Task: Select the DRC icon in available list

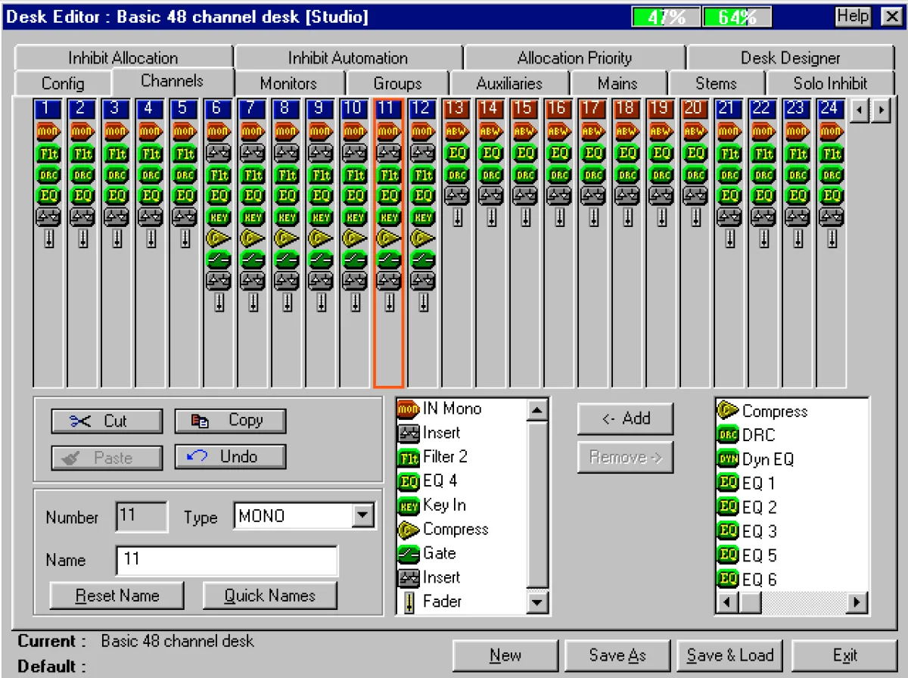Action: click(x=728, y=435)
